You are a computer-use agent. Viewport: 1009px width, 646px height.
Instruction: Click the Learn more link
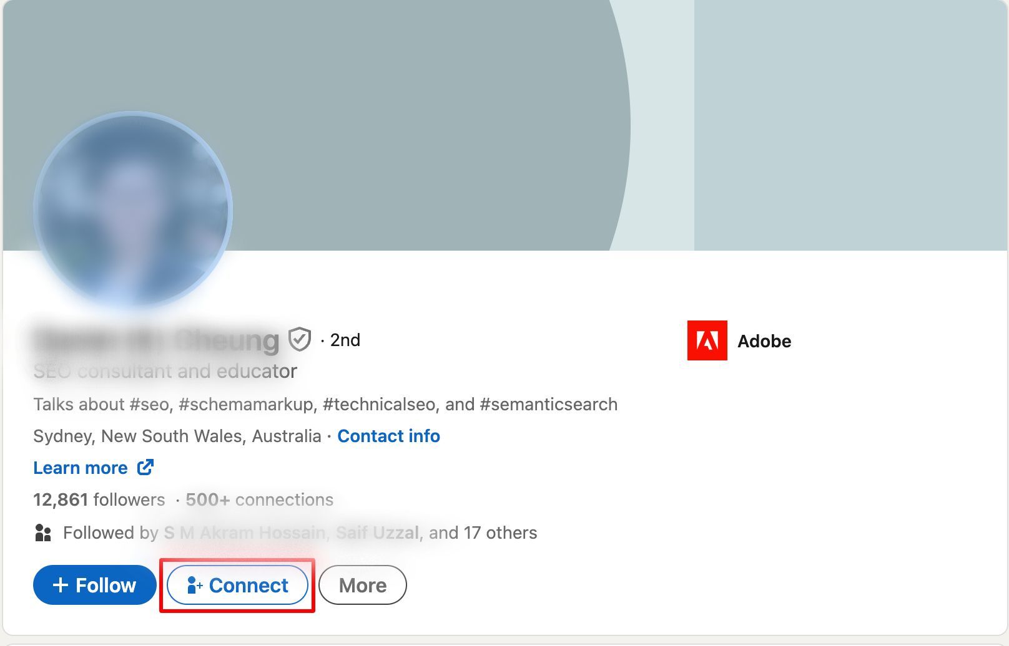[81, 467]
